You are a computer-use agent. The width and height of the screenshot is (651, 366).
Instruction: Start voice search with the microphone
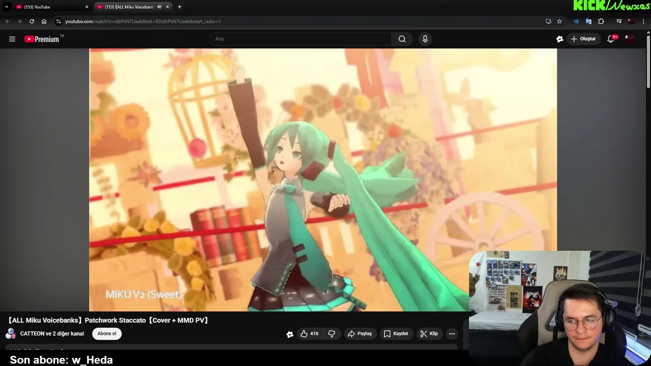[425, 39]
